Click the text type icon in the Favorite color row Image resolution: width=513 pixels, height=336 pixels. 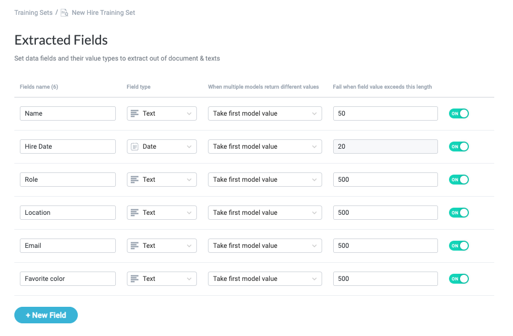point(134,279)
